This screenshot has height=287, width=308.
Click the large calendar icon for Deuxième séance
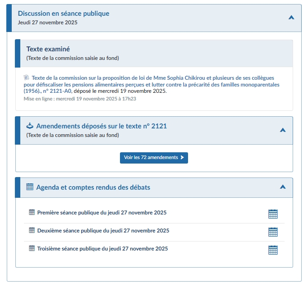273,232
